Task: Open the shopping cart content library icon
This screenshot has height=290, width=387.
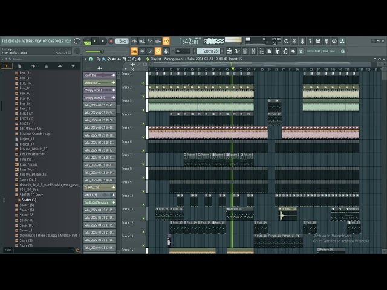Action: click(301, 51)
